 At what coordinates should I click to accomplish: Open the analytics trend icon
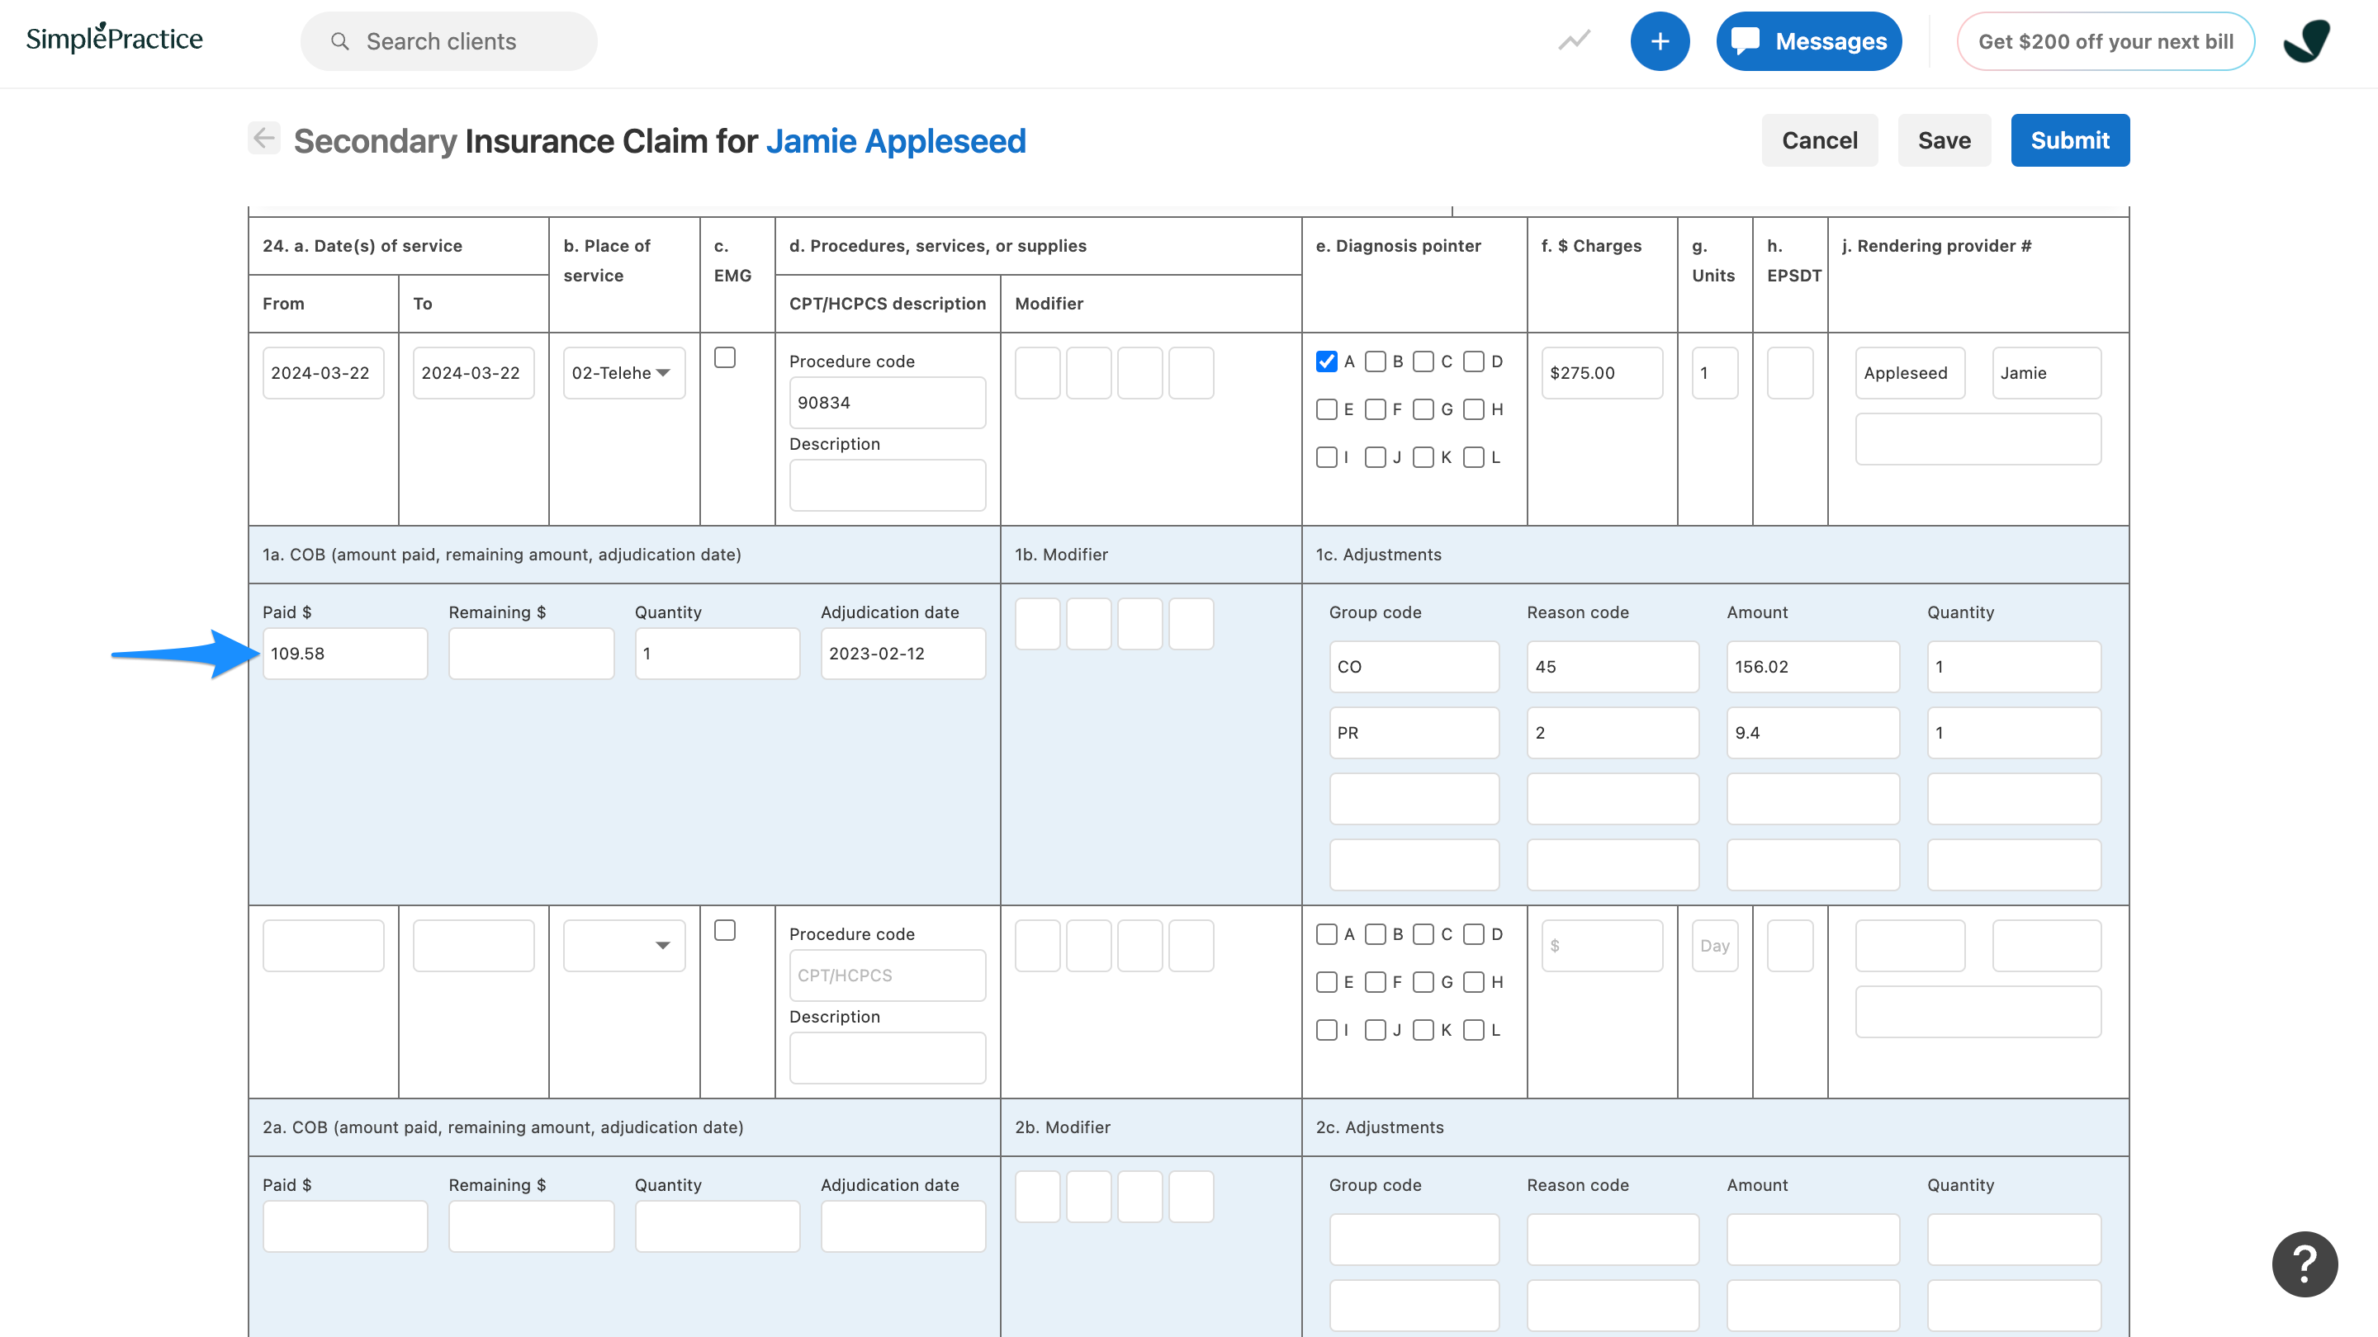1574,40
